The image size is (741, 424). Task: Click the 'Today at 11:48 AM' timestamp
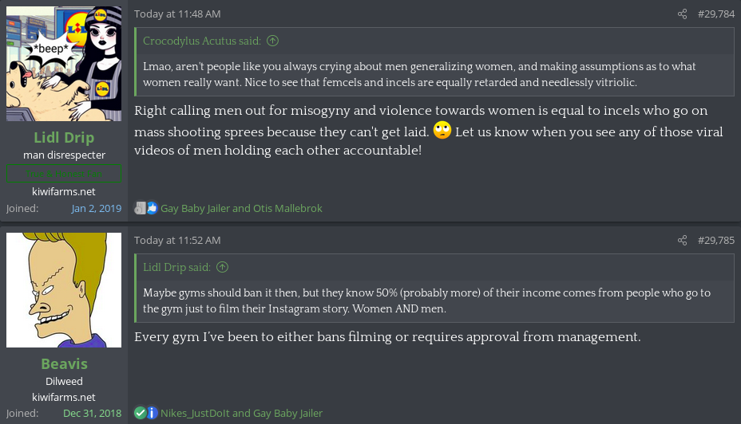[177, 14]
